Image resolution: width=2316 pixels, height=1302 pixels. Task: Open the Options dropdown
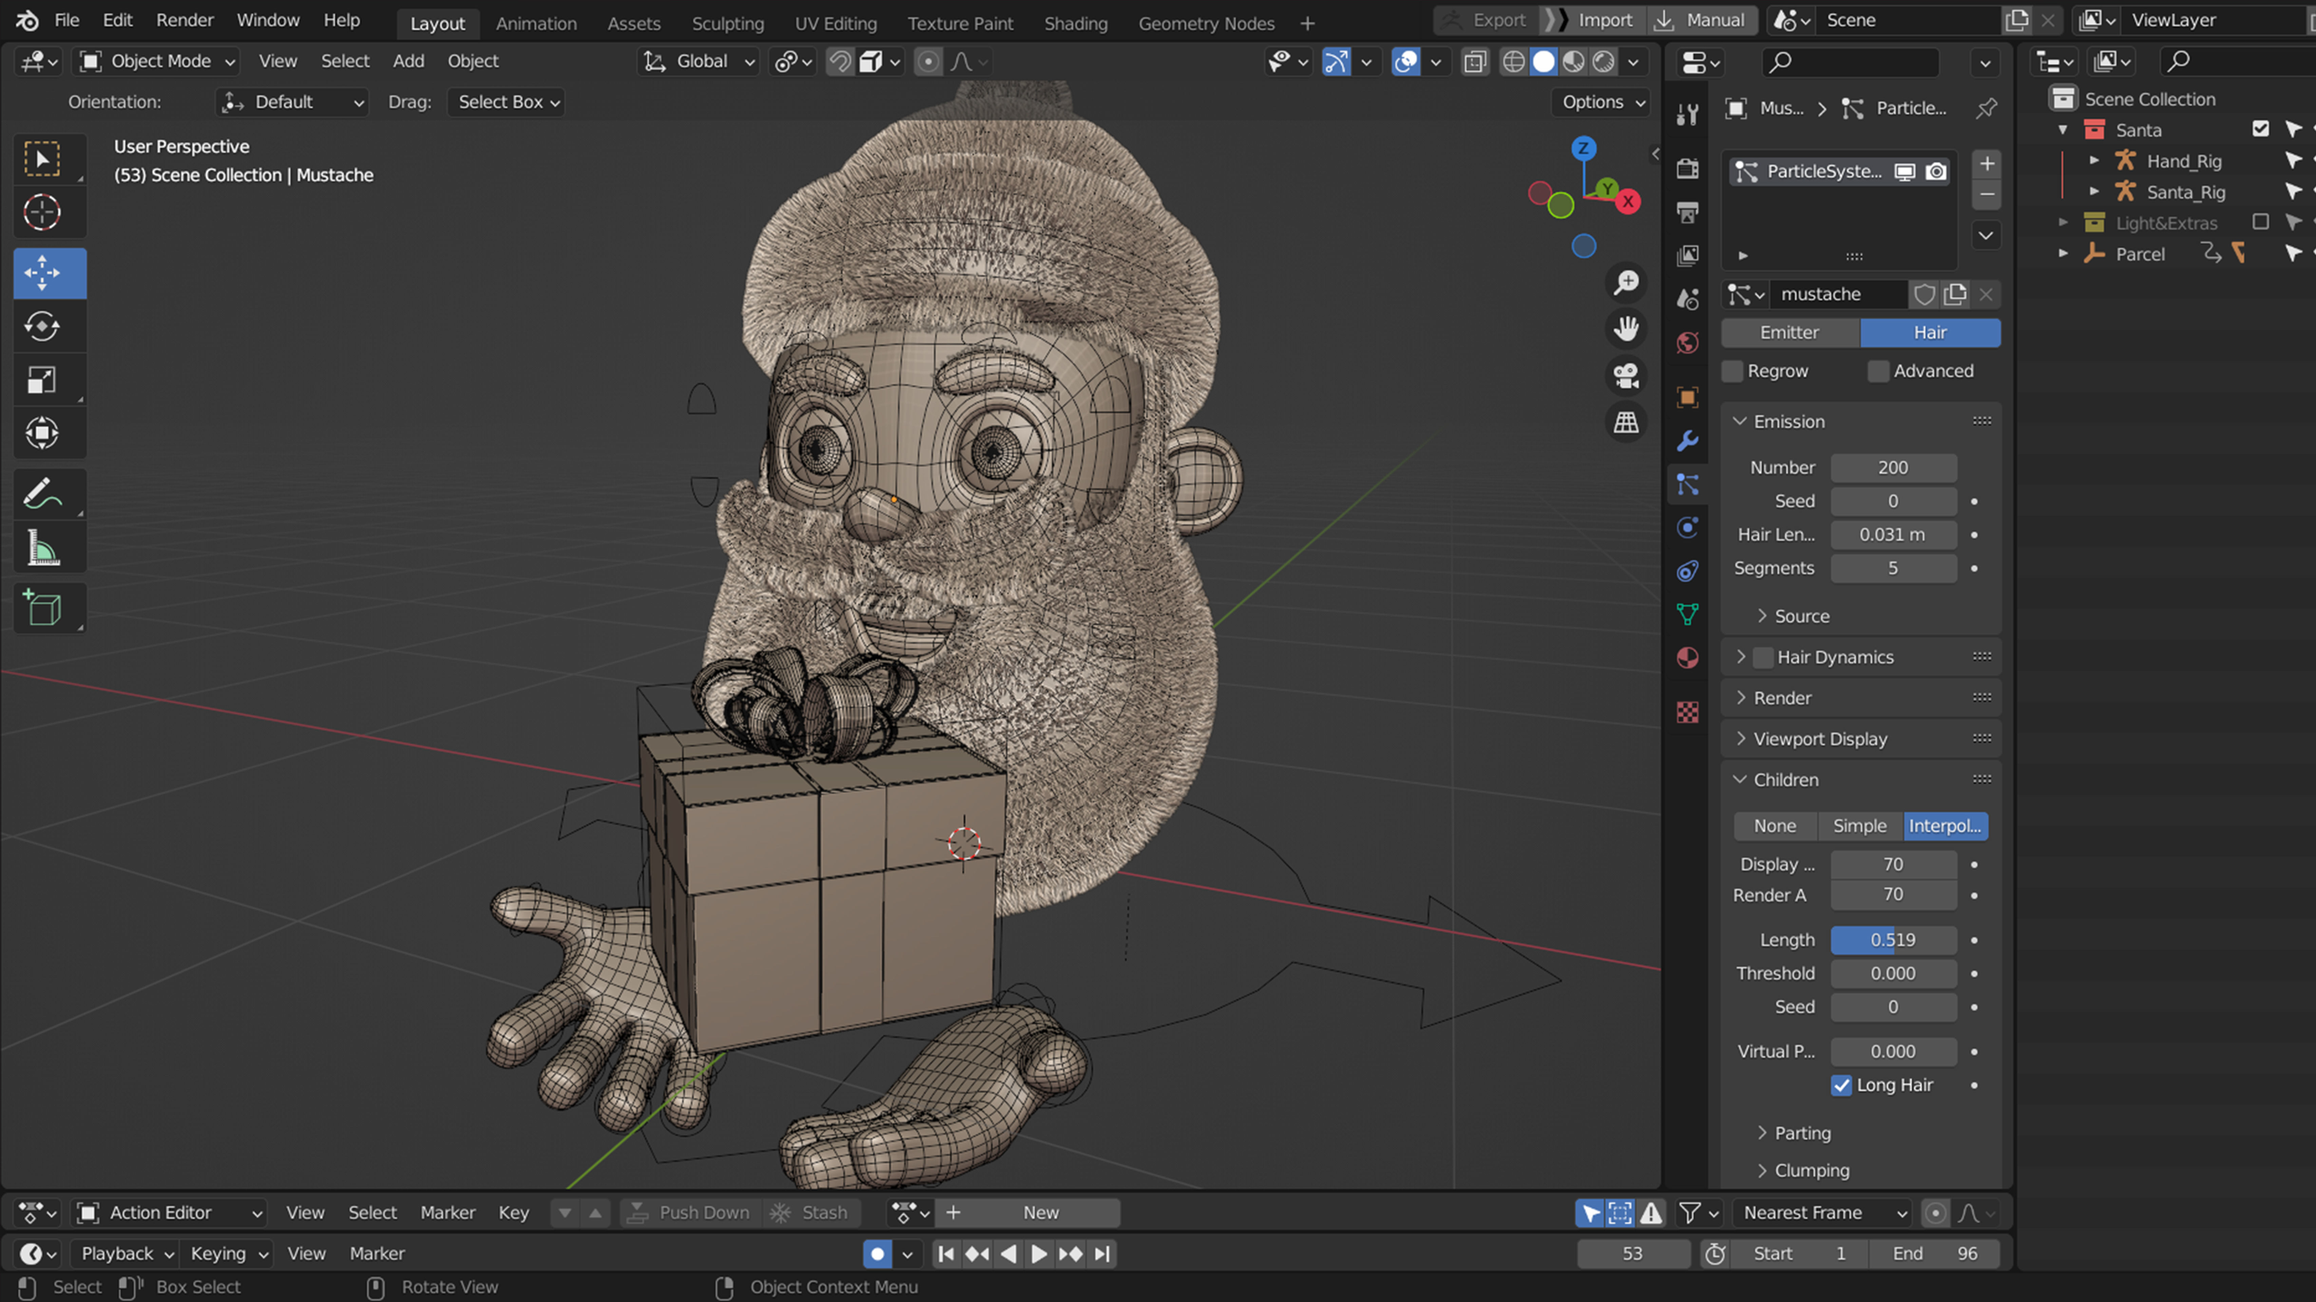click(1601, 102)
